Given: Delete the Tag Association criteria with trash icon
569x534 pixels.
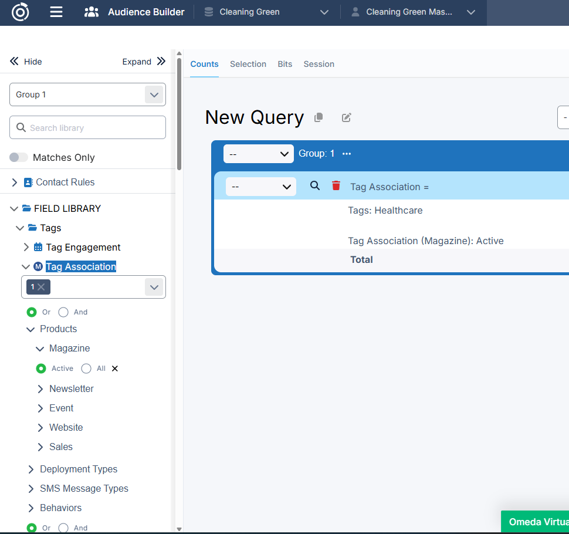Looking at the screenshot, I should click(x=336, y=185).
